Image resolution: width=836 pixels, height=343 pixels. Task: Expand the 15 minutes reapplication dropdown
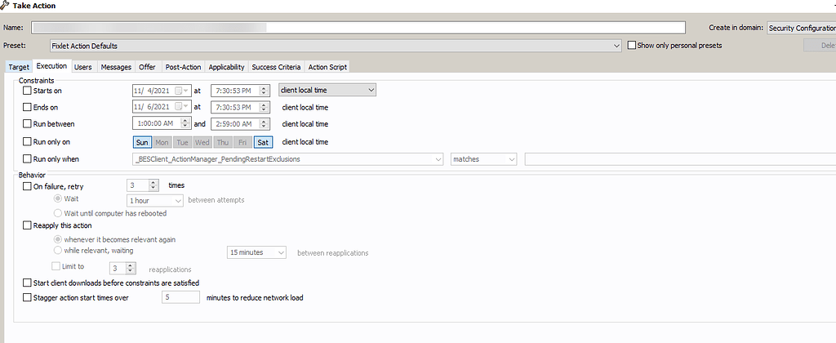point(282,253)
